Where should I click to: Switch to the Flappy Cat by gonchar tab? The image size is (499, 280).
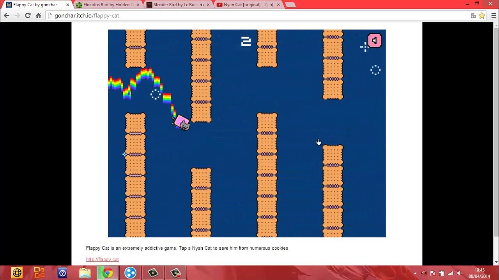tap(38, 5)
